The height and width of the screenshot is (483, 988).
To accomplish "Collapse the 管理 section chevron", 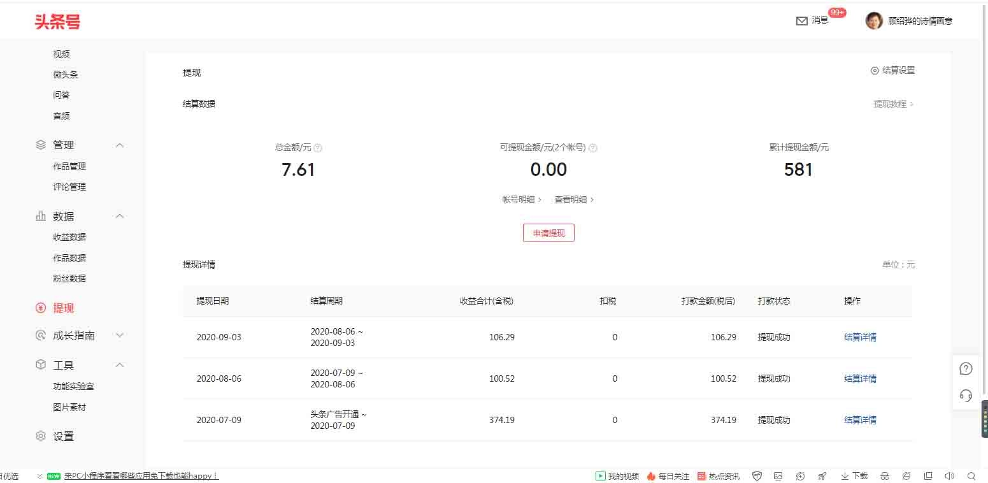I will point(120,145).
